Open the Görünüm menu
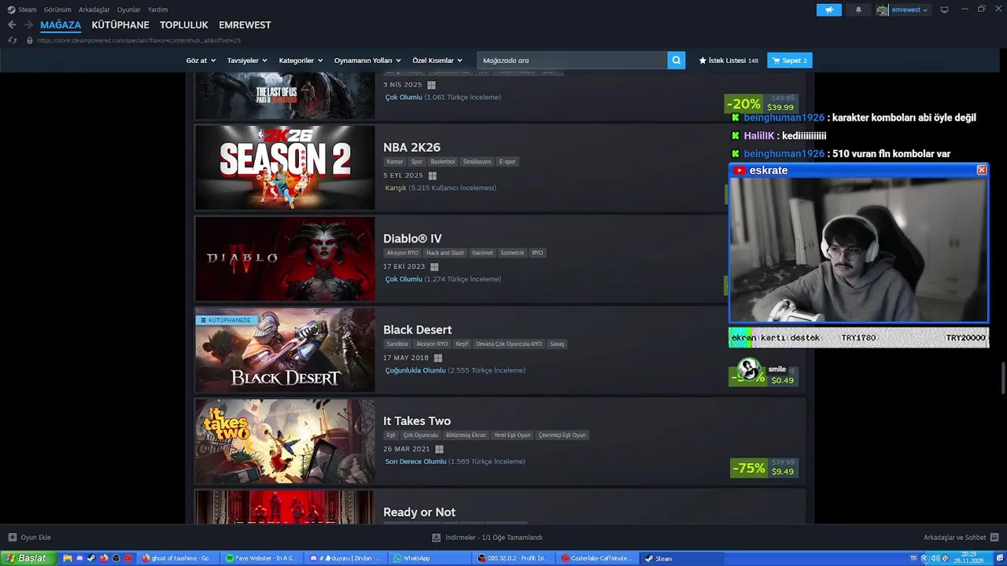This screenshot has width=1007, height=566. [57, 9]
